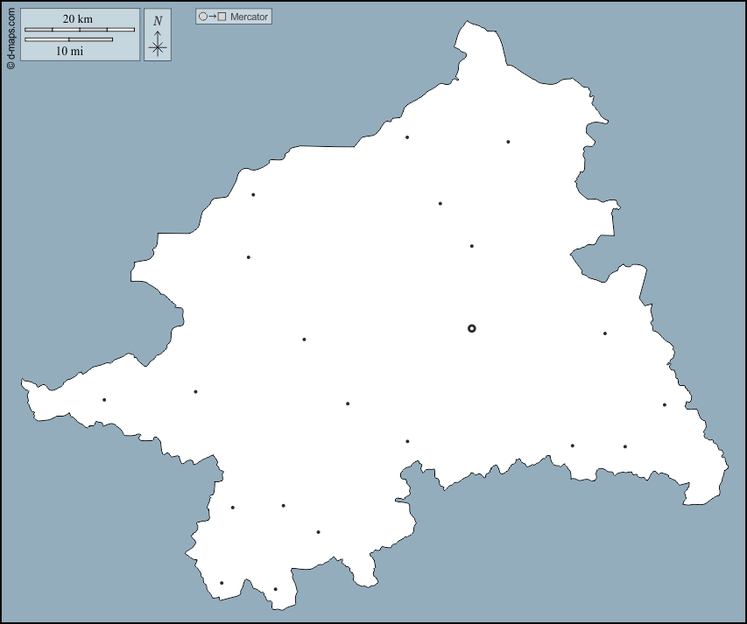This screenshot has height=624, width=747.
Task: Click the westernmost city dot on the map
Action: (104, 400)
